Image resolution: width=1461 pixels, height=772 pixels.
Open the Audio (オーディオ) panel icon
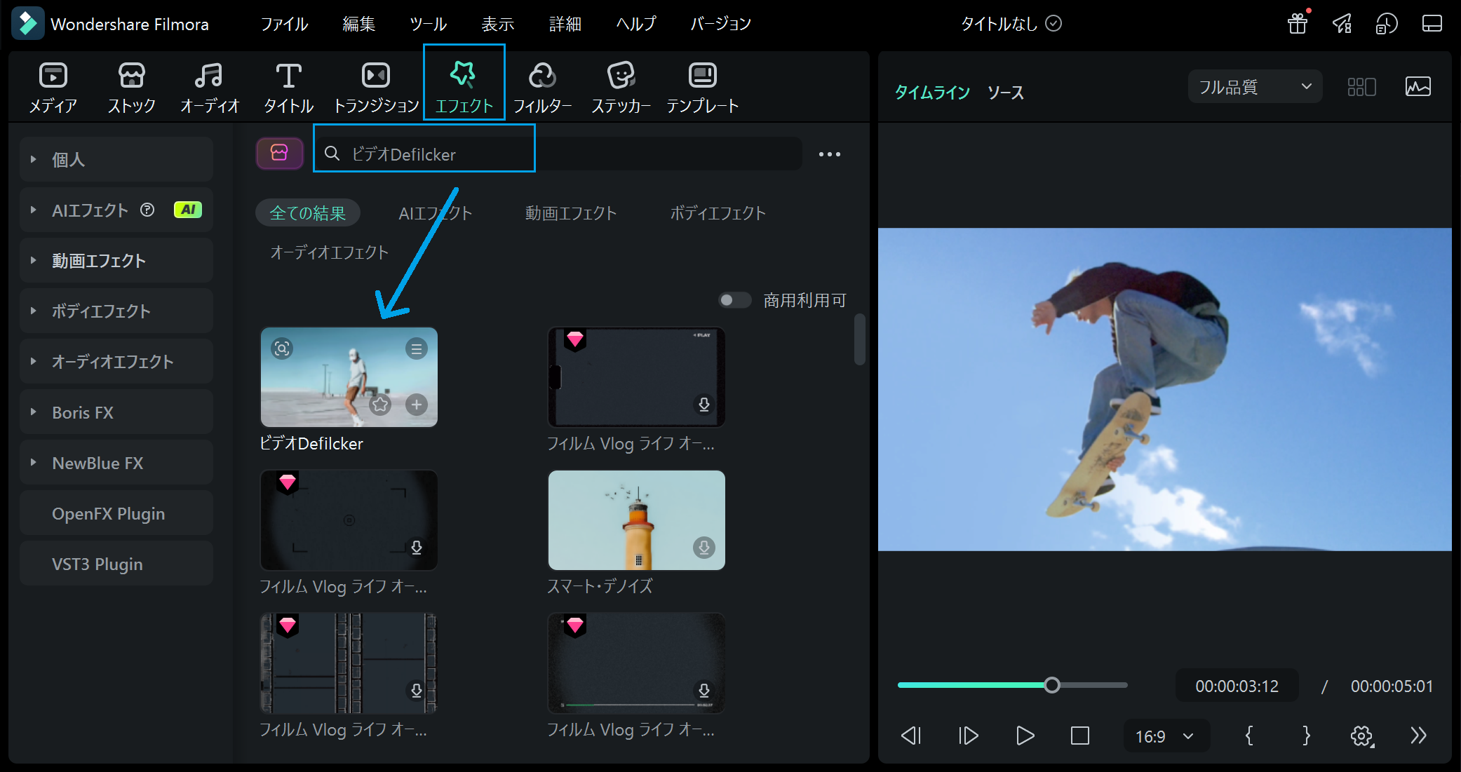point(209,76)
